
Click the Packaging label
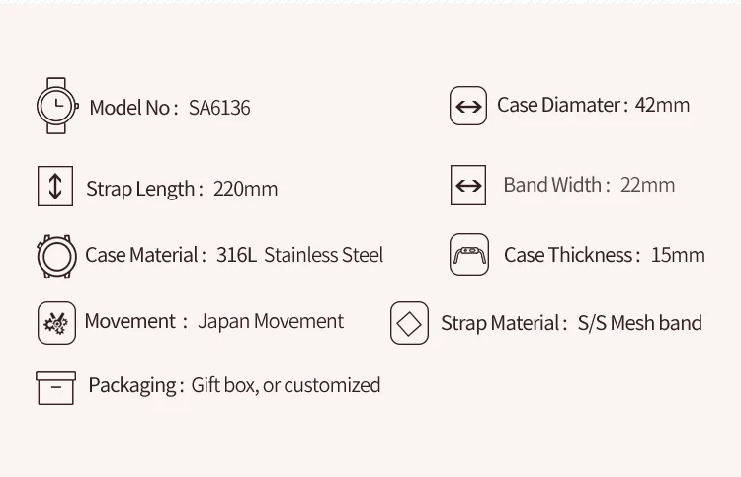click(x=134, y=385)
